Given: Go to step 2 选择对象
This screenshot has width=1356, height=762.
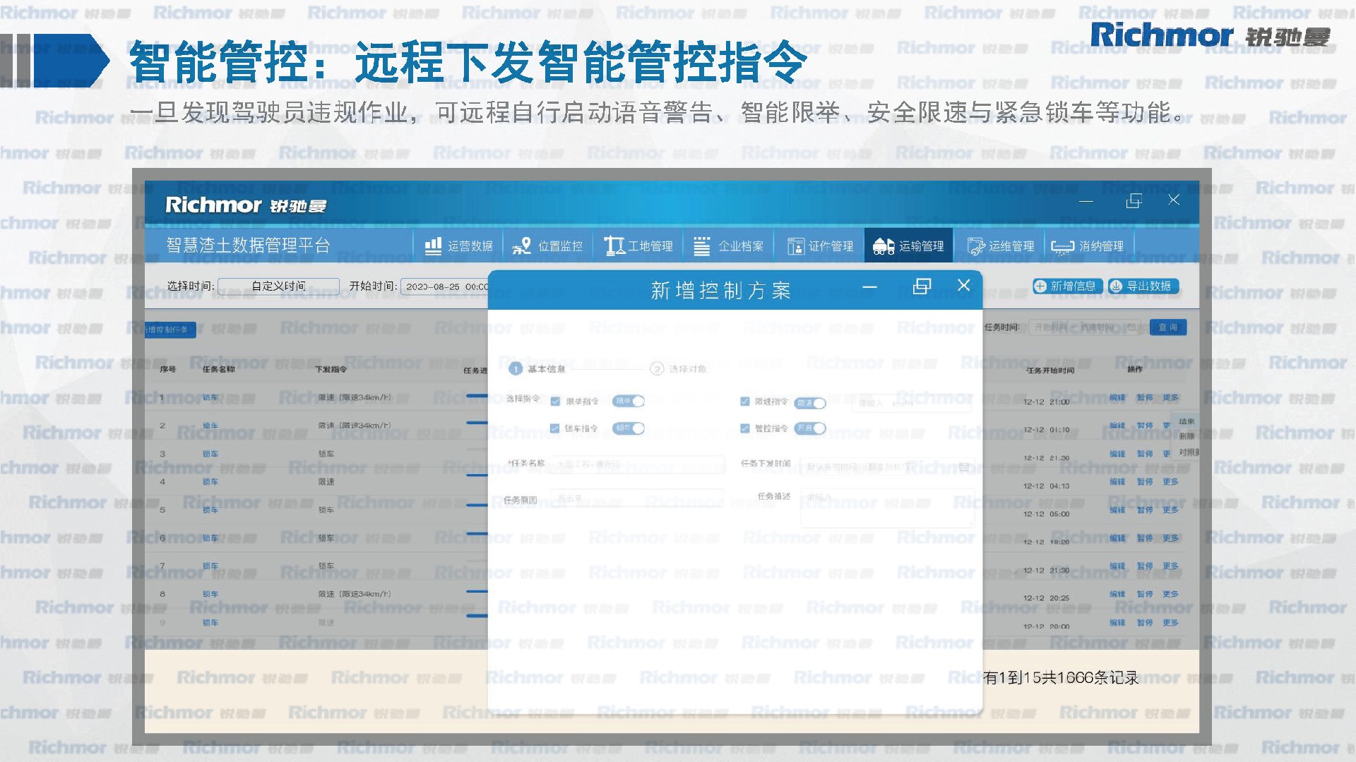Looking at the screenshot, I should point(678,369).
